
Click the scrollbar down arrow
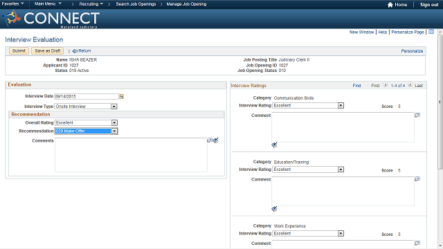click(440, 246)
